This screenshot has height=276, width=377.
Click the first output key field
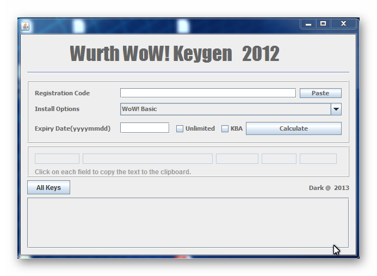57,159
